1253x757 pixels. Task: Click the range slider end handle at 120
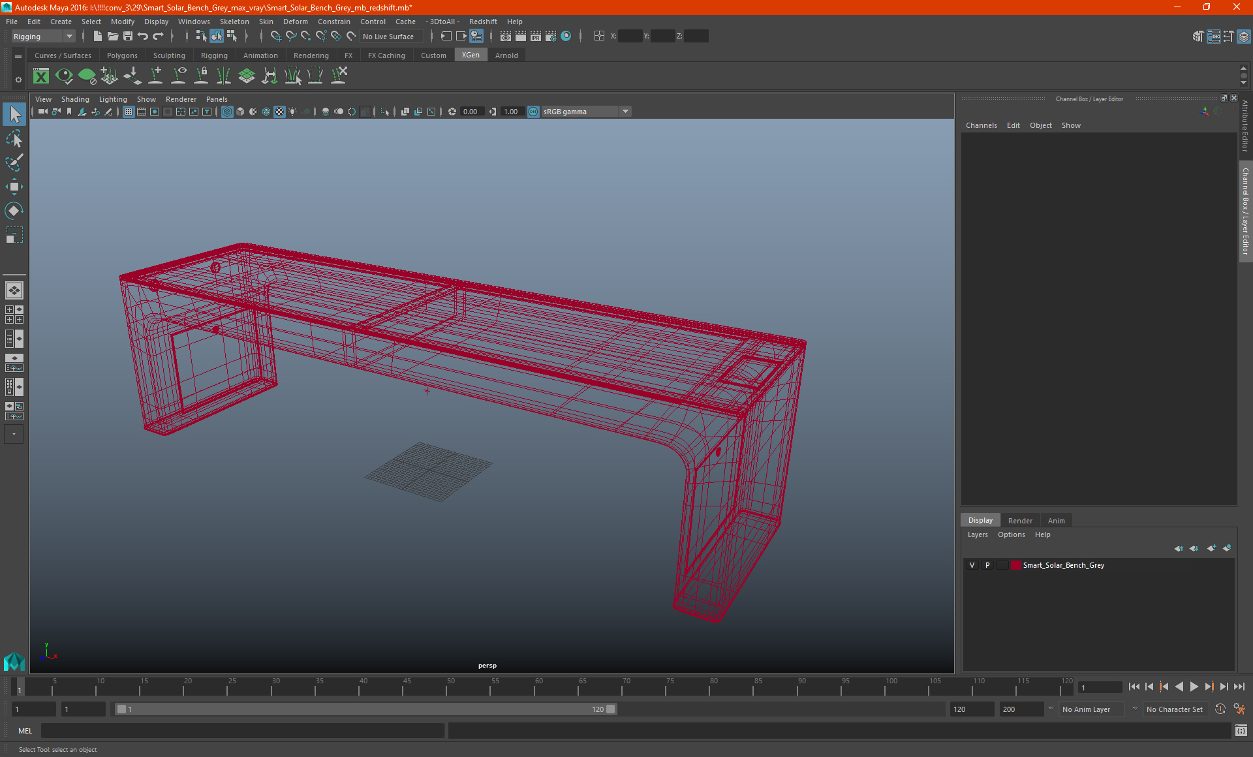pos(611,709)
